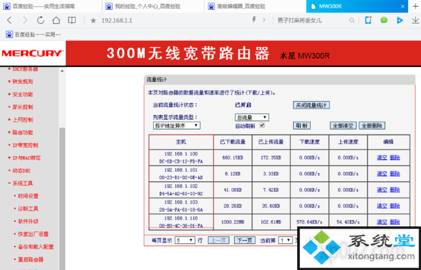
Task: Click the 上一页 button
Action: (x=218, y=240)
